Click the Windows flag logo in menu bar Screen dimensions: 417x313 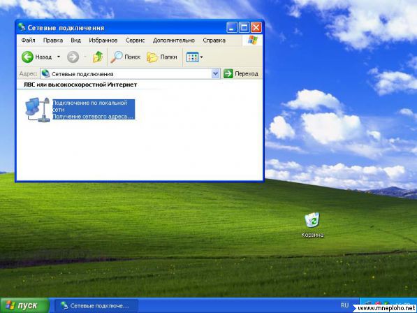(252, 40)
